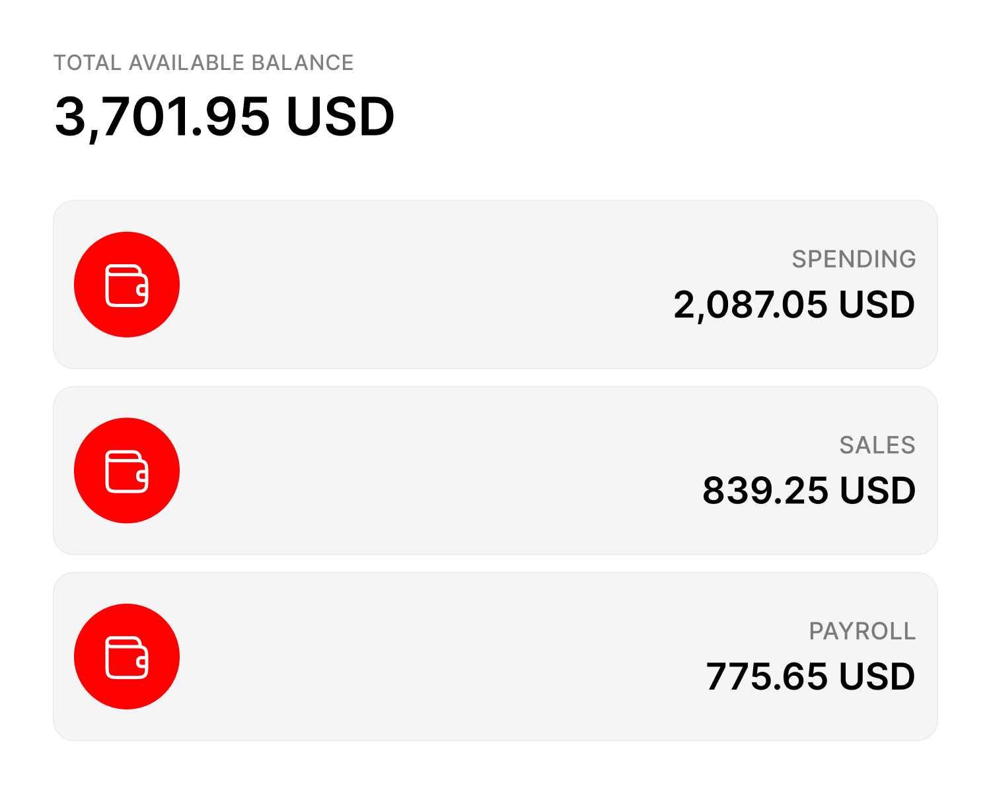Click the Sales account wallet icon

(127, 471)
